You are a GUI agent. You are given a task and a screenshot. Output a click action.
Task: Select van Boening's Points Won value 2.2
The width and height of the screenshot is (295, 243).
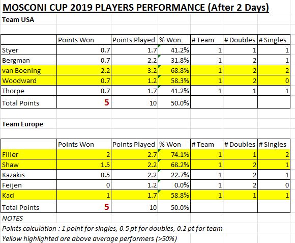84,70
